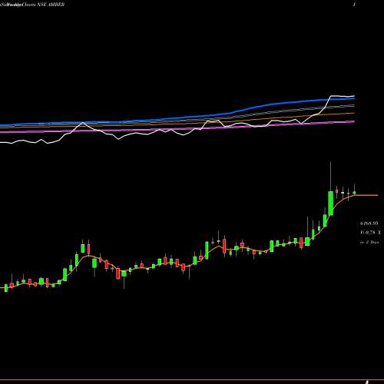This screenshot has width=384, height=384.
Task: Click the tallest green candlestick near the right
Action: click(330, 204)
